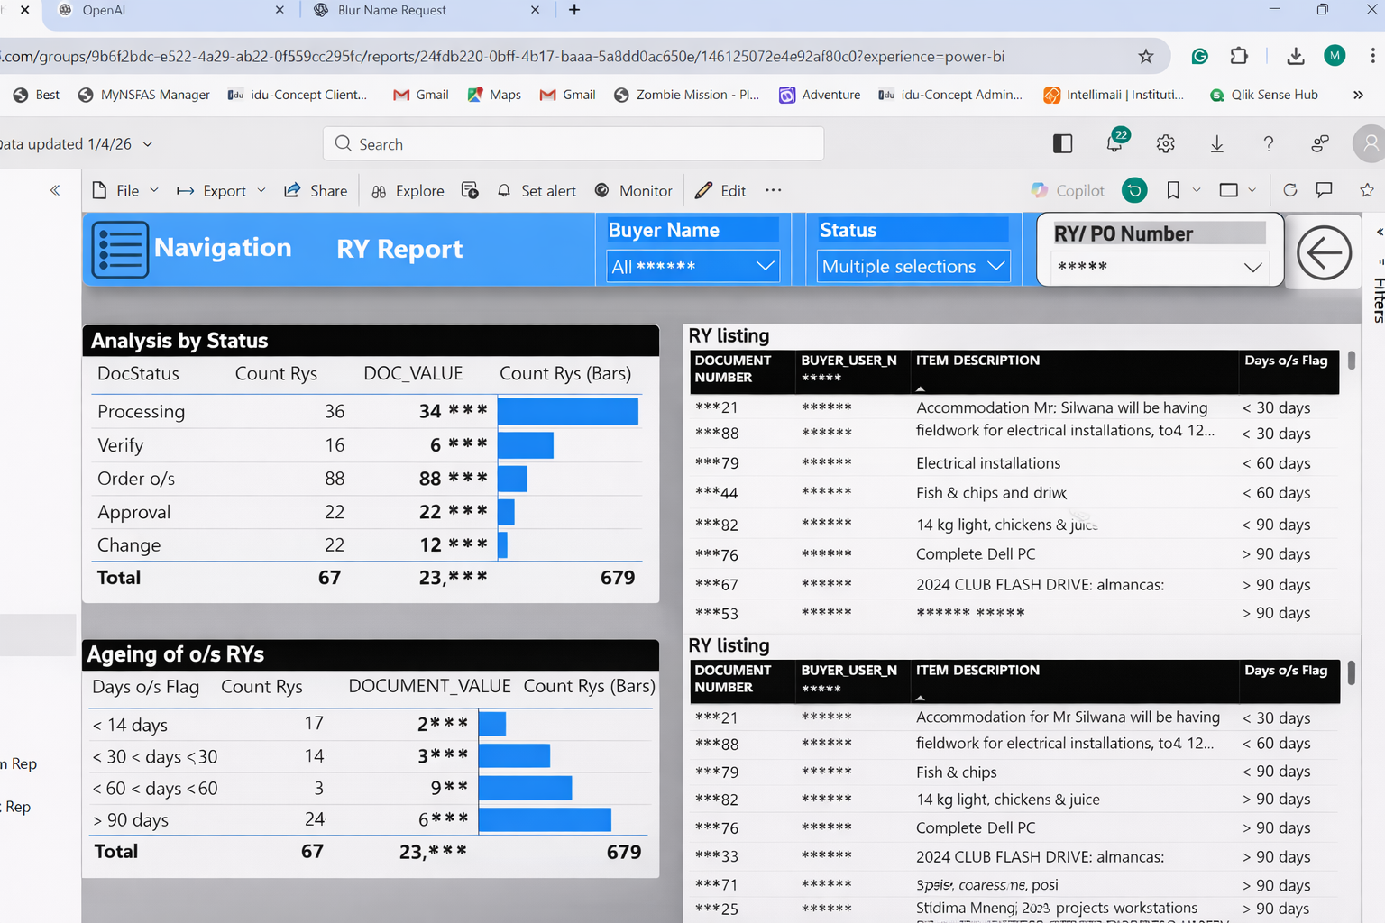Click Explore in the toolbar
This screenshot has height=923, width=1385.
408,190
